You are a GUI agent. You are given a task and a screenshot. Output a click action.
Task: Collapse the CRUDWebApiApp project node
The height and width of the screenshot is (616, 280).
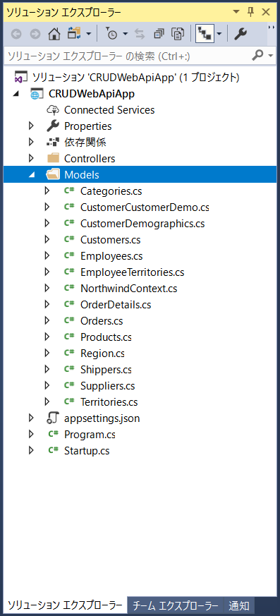pos(16,95)
